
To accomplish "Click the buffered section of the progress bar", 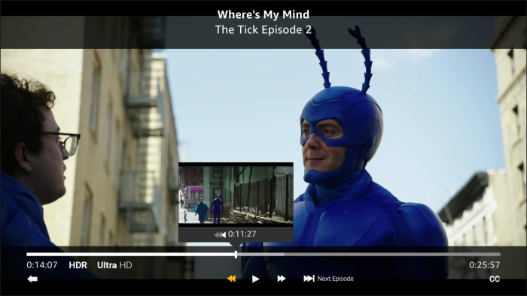I will point(261,255).
